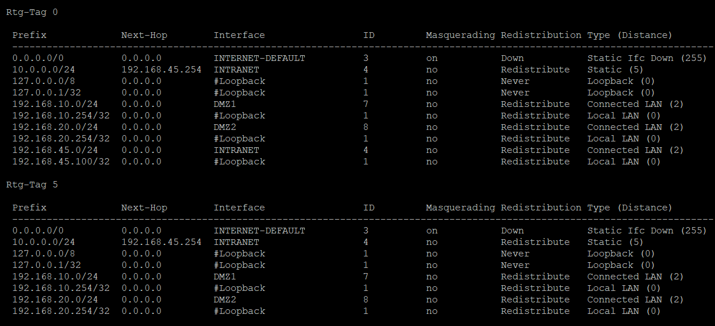Select the 192.168.45.100/32 prefix entry
This screenshot has width=715, height=326.
pyautogui.click(x=61, y=162)
